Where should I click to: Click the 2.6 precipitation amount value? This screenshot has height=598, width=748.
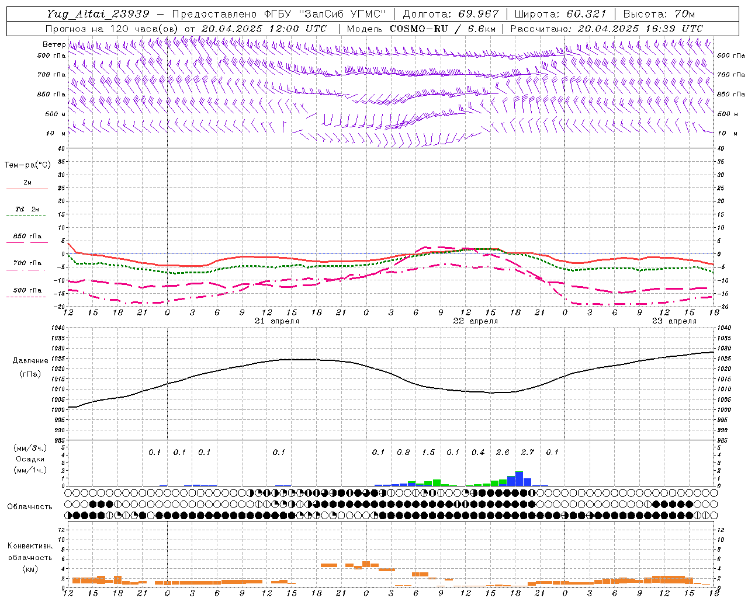click(x=503, y=453)
